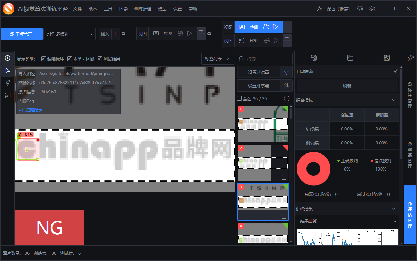Collapse the 综合指标 section
The height and width of the screenshot is (261, 417).
(x=394, y=100)
